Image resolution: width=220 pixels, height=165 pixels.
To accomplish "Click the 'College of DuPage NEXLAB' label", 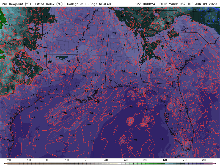I will pyautogui.click(x=89, y=4).
